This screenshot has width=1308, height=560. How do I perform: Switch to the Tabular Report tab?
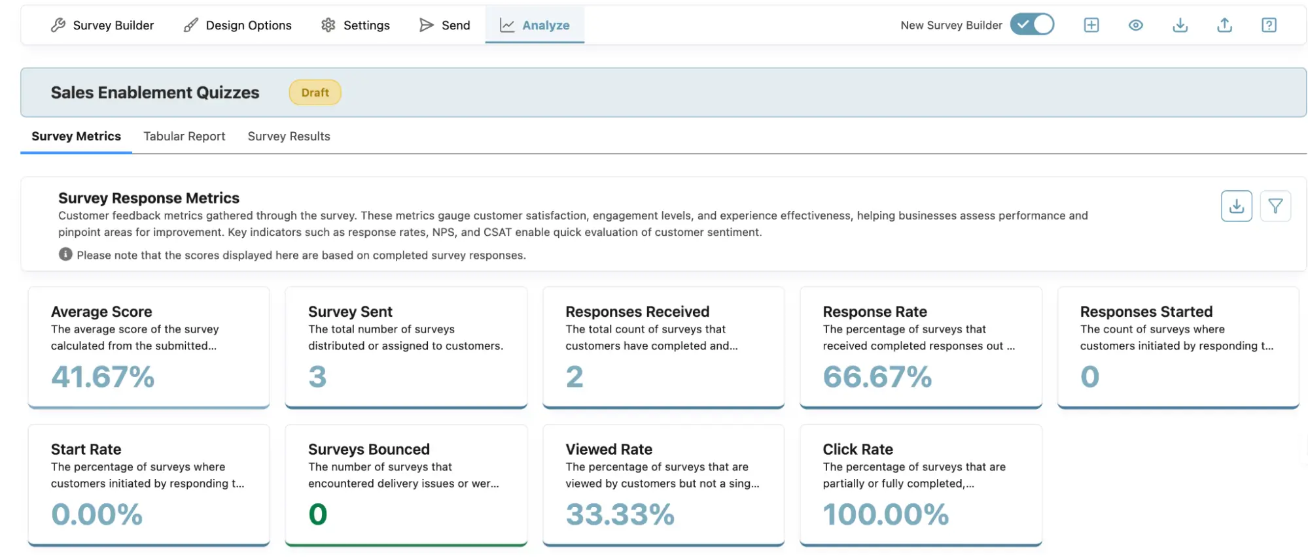tap(184, 137)
